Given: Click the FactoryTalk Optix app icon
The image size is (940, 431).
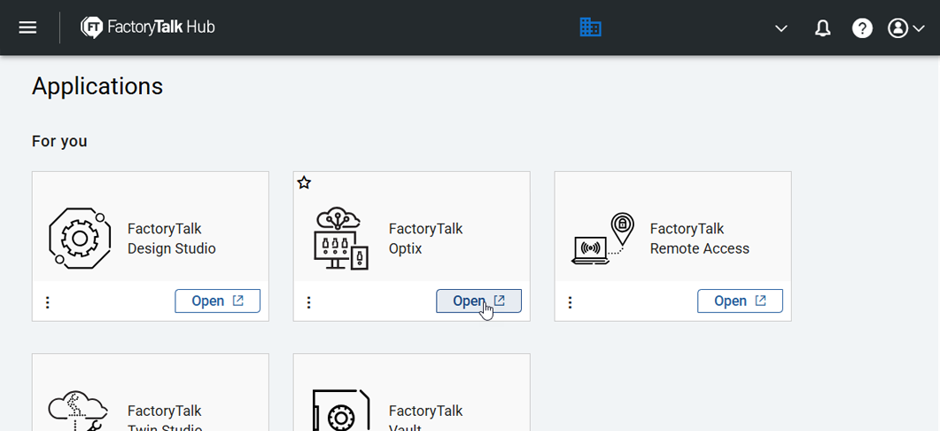Looking at the screenshot, I should click(341, 239).
